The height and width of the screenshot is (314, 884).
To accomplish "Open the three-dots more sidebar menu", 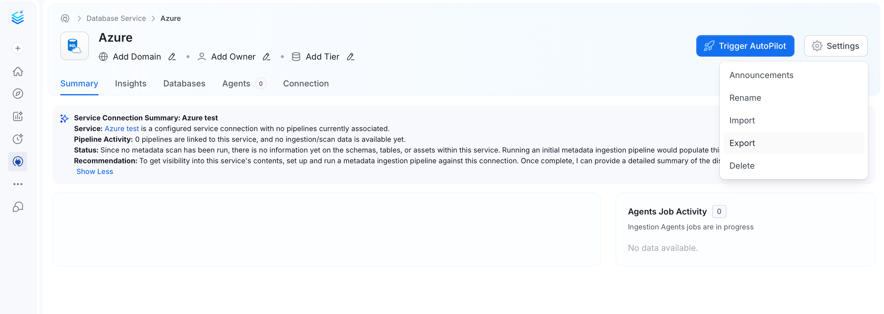I will pyautogui.click(x=18, y=184).
